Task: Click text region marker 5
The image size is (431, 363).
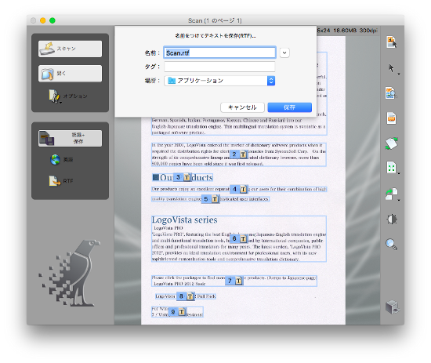Action: click(x=210, y=199)
